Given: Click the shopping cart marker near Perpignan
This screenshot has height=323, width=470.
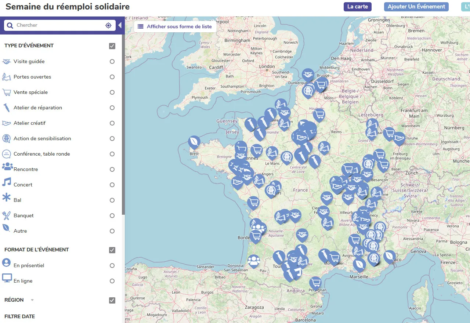Looking at the screenshot, I should 315,283.
